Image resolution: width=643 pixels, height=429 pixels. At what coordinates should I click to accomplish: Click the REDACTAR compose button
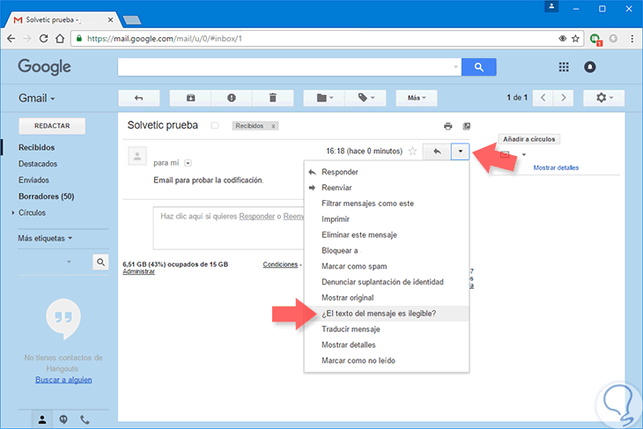point(52,126)
